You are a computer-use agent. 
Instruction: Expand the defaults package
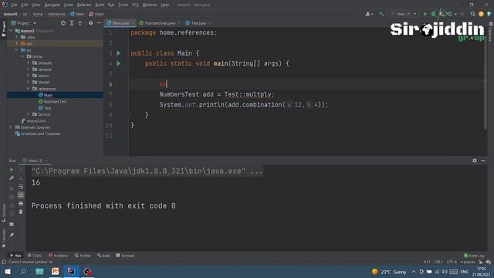[x=28, y=63]
